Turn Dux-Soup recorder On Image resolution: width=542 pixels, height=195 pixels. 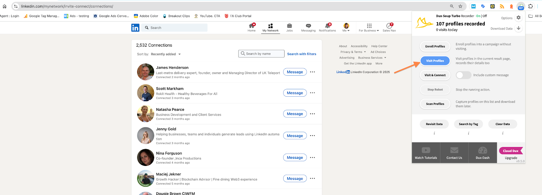pyautogui.click(x=478, y=16)
